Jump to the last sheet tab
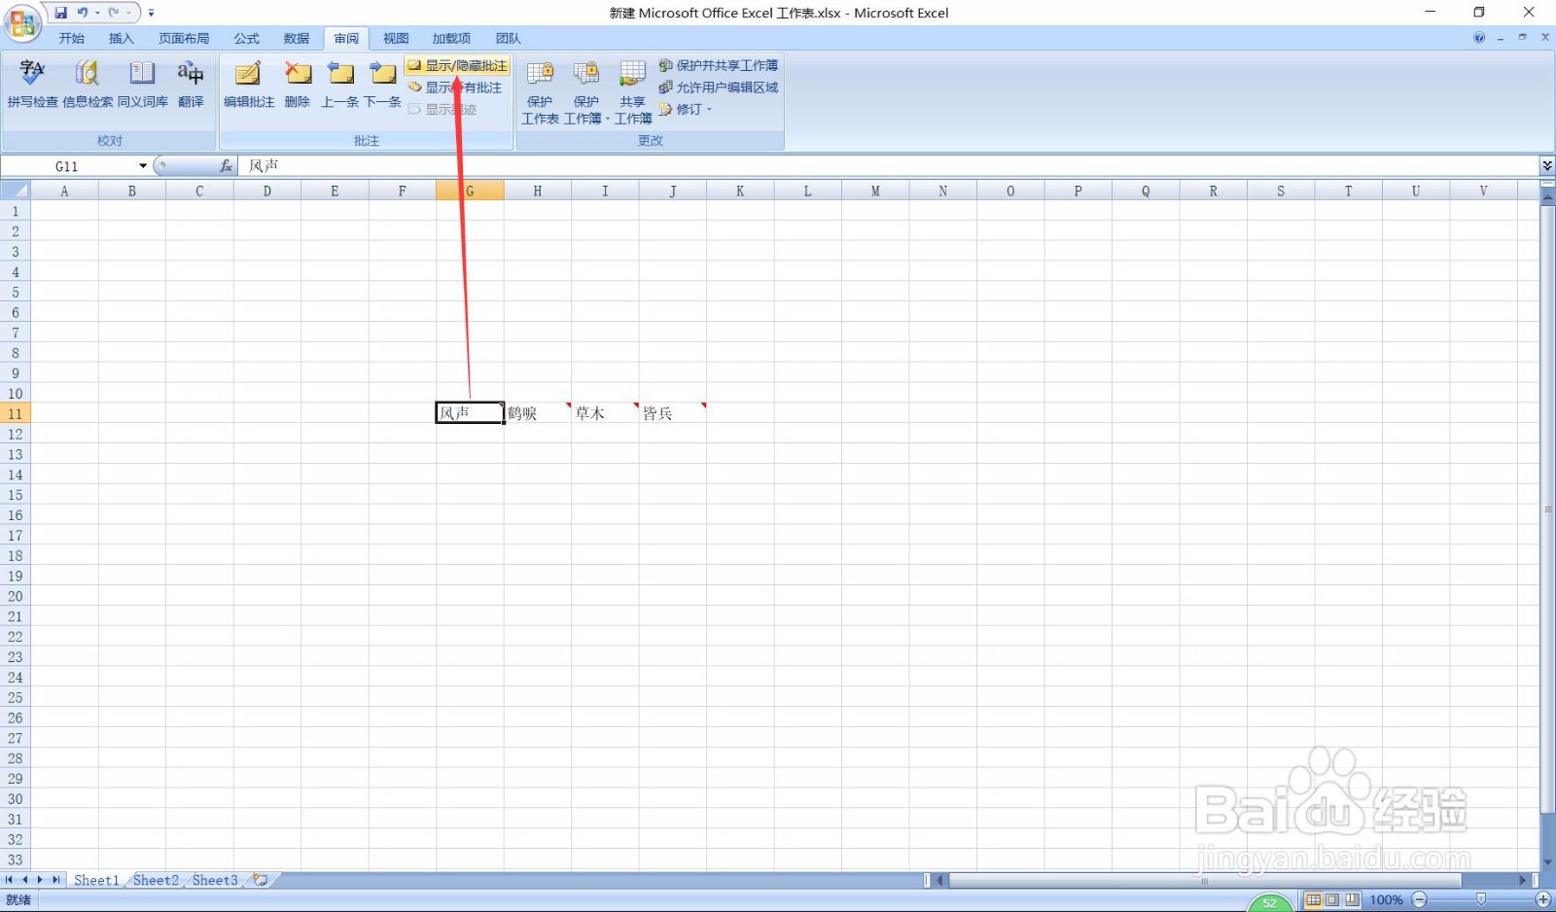Screen dimensions: 1556x912 tap(56, 880)
